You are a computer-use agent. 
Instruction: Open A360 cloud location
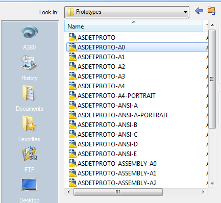click(x=30, y=38)
